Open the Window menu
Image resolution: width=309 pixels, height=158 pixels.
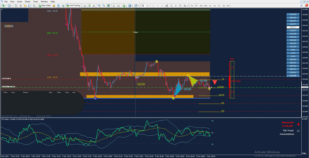44,2
